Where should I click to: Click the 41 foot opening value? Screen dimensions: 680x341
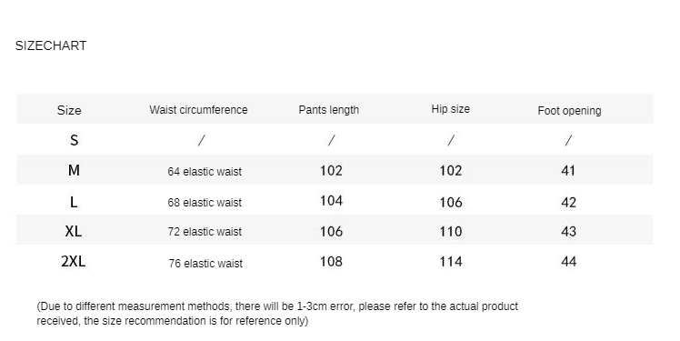point(568,171)
